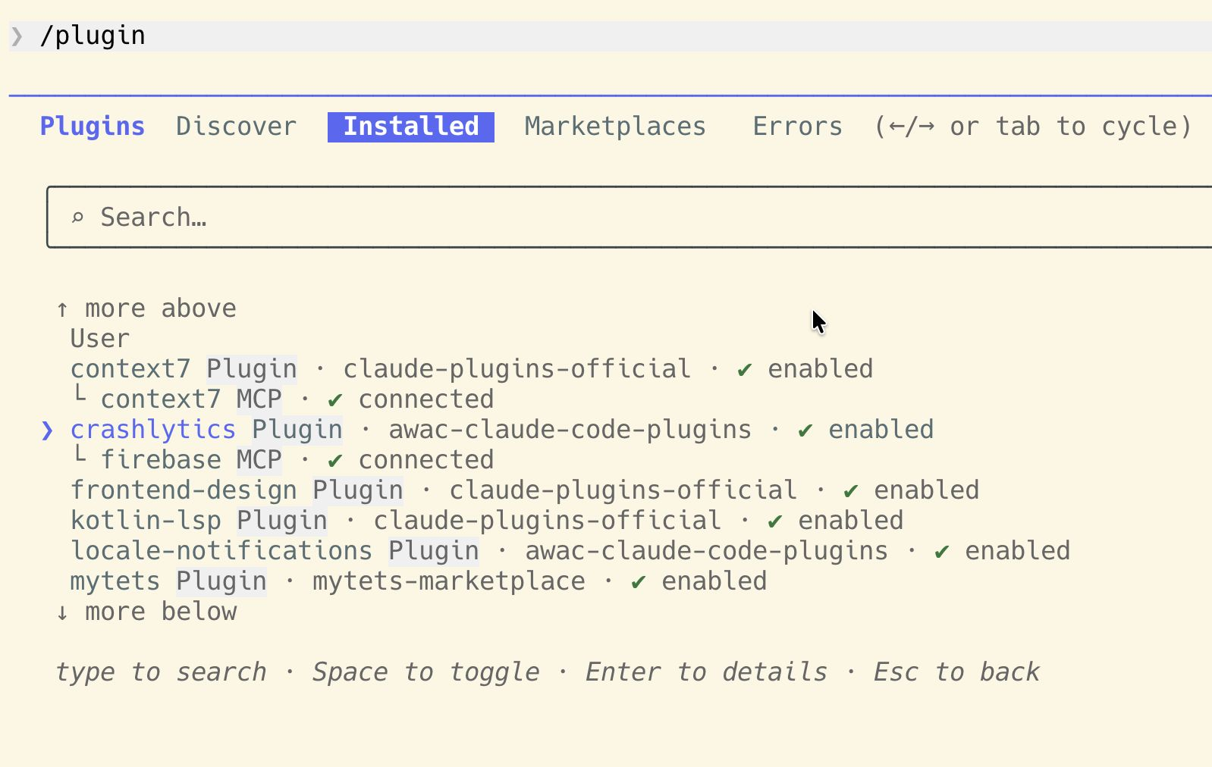The height and width of the screenshot is (767, 1212).
Task: Click claude-plugins-official on the context7 row
Action: pyautogui.click(x=517, y=369)
